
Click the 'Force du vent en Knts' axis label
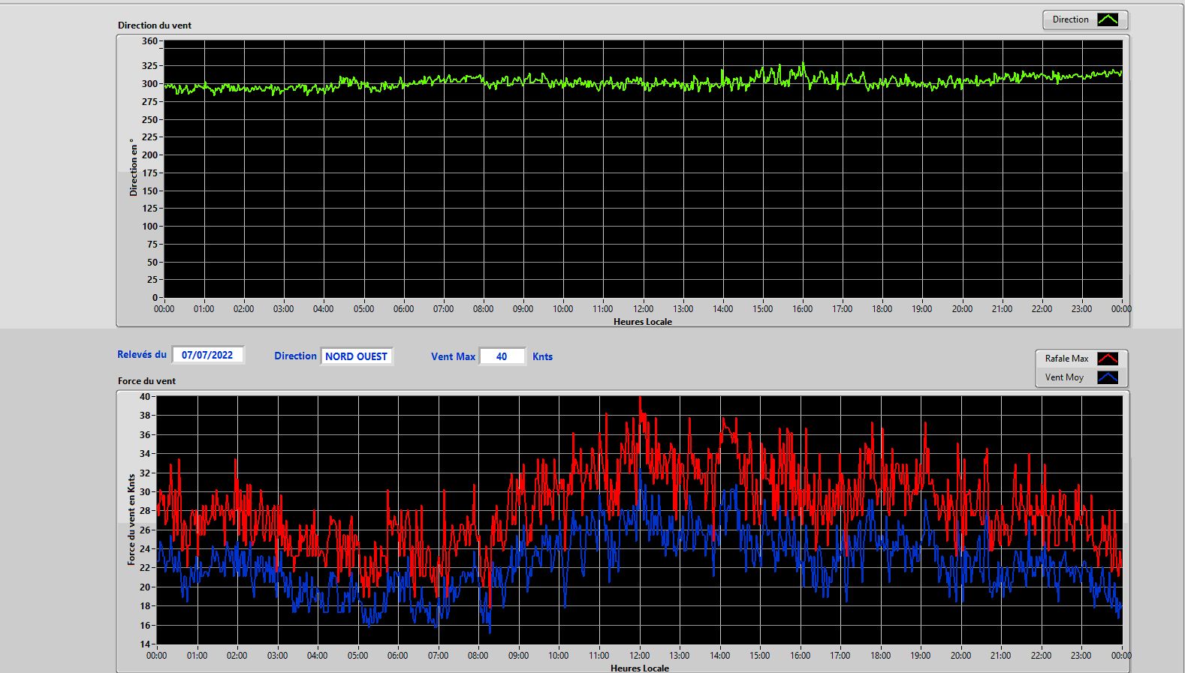(131, 519)
